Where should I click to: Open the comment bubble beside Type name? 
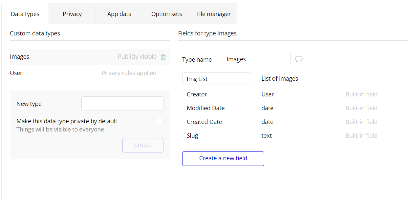pos(299,59)
